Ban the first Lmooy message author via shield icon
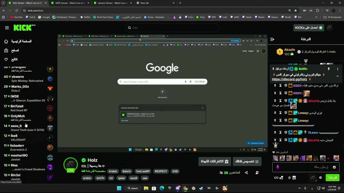 tap(286, 113)
